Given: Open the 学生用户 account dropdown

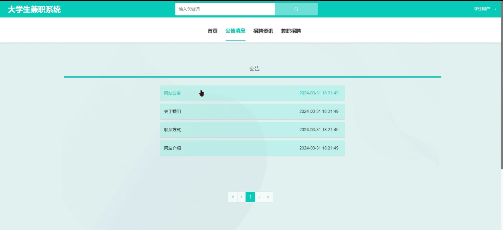Looking at the screenshot, I should pyautogui.click(x=485, y=9).
